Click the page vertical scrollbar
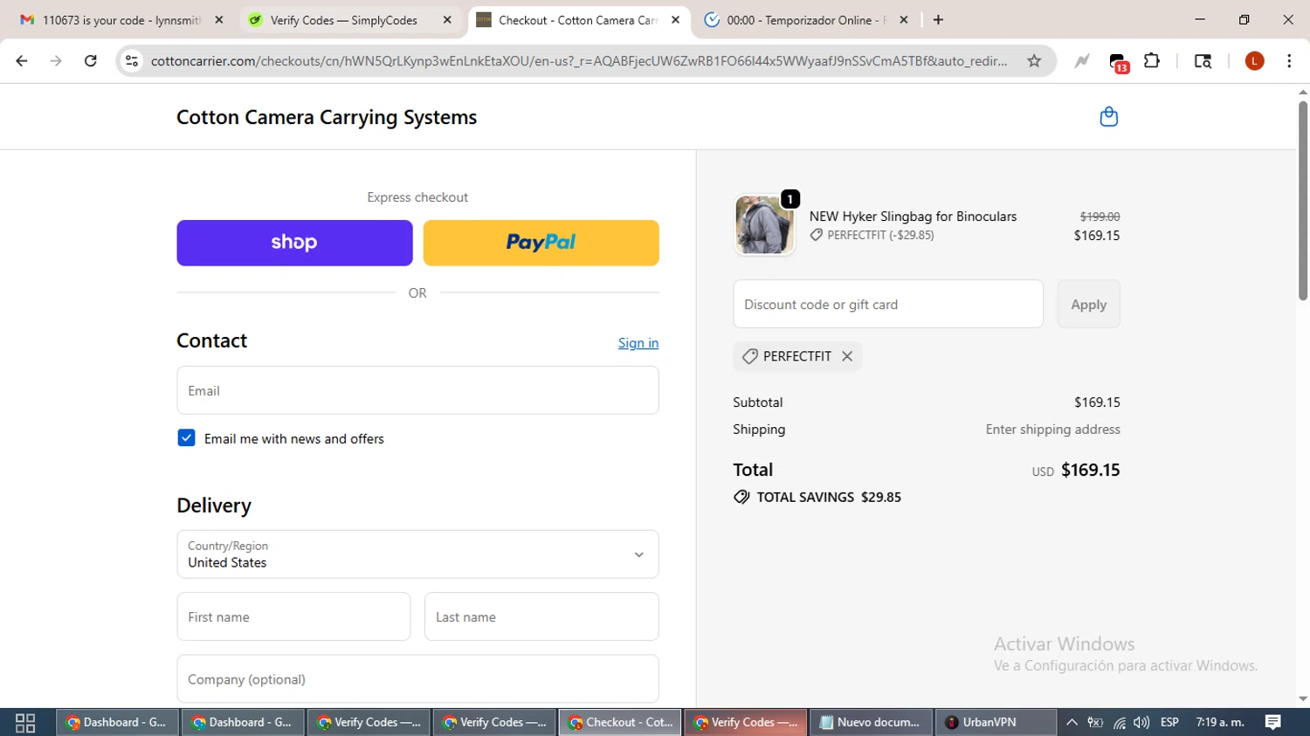 1302,201
